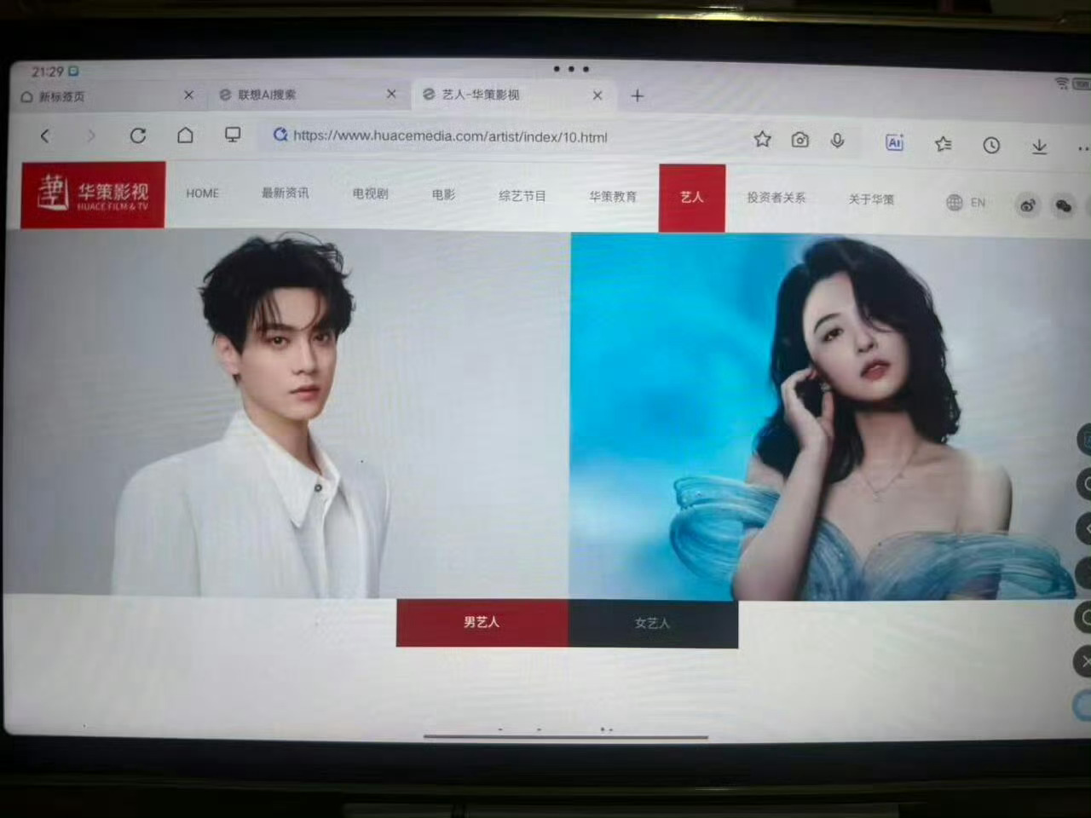Activate voice search microphone icon
Viewport: 1091px width, 818px height.
pos(837,141)
